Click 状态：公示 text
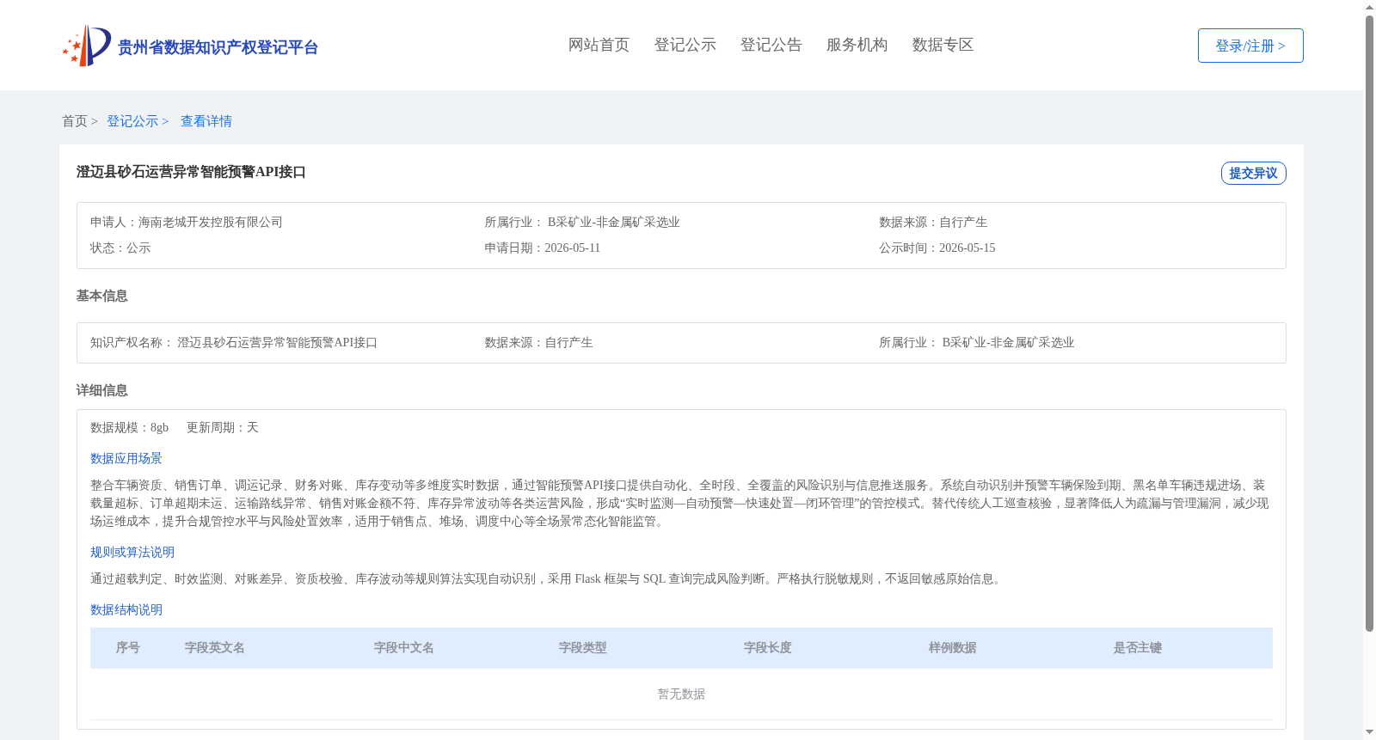 [120, 248]
